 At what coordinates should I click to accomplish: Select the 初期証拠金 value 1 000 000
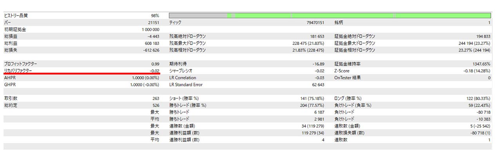[x=150, y=30]
